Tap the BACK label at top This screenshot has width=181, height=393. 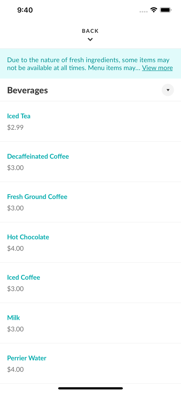(x=90, y=31)
